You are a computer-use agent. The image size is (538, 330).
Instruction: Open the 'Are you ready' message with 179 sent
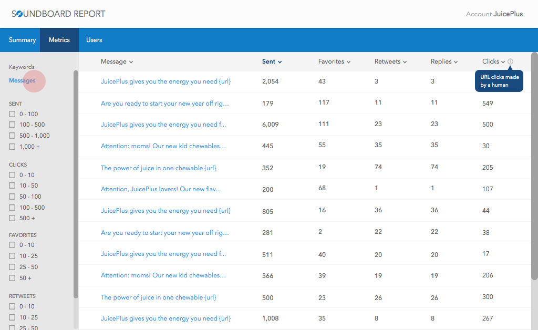tap(164, 103)
